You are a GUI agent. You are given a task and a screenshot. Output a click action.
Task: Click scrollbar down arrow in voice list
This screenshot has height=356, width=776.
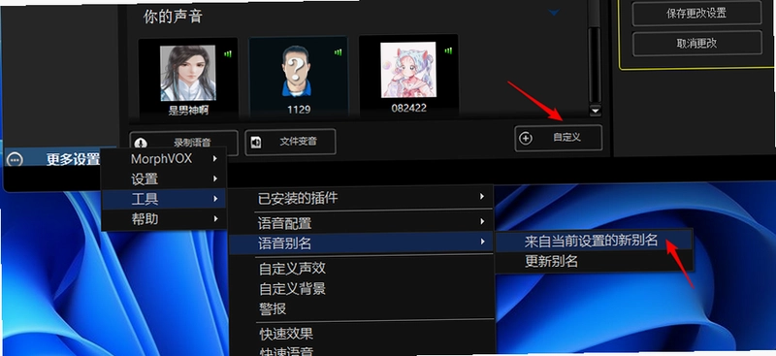(596, 111)
